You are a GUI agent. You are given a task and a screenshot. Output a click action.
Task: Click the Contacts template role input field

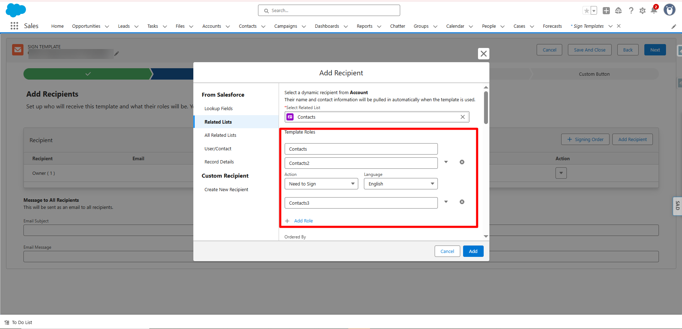[x=361, y=149]
